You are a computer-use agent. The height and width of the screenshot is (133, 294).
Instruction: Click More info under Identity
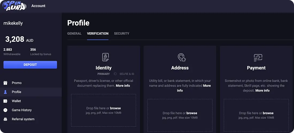pos(123,86)
